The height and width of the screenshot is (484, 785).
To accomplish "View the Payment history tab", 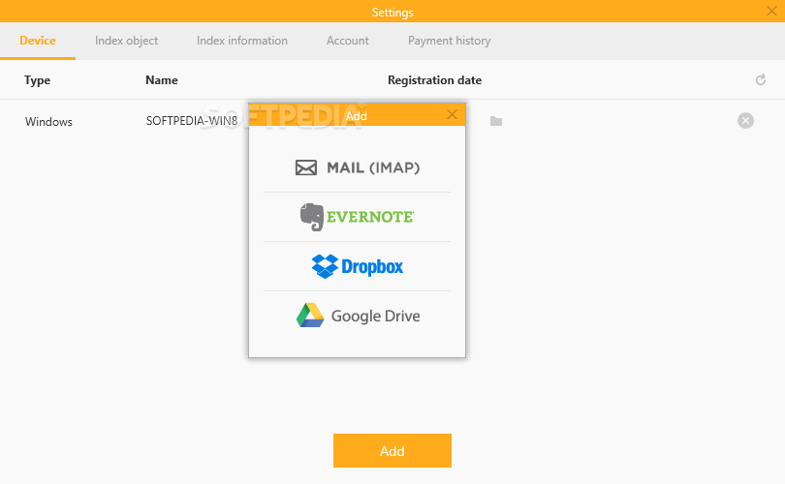I will 449,41.
